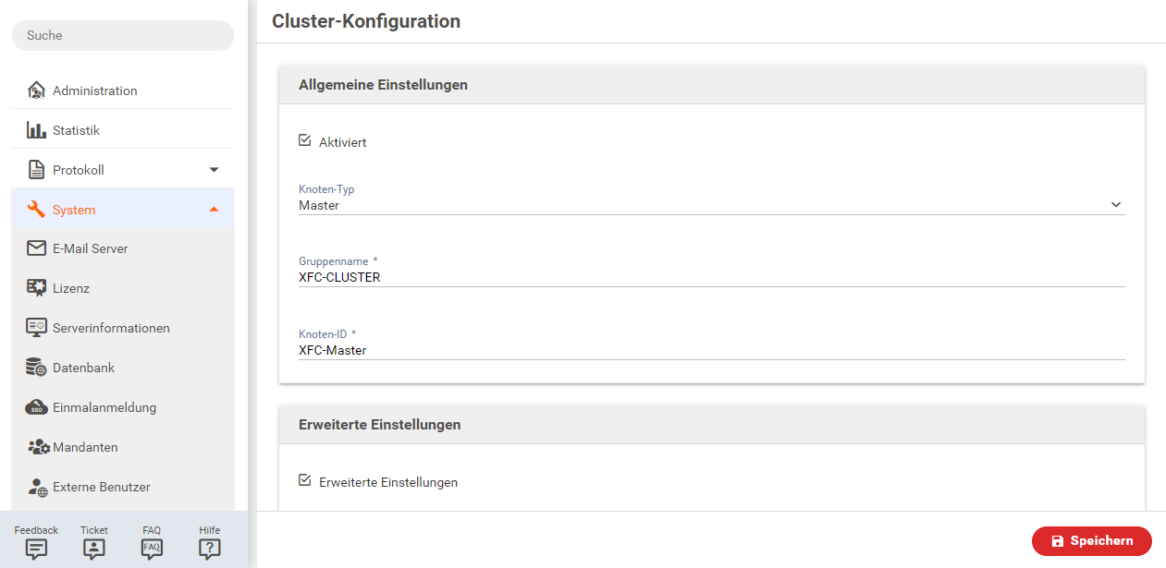
Task: Click the Serverinformationen monitor icon
Action: click(37, 328)
